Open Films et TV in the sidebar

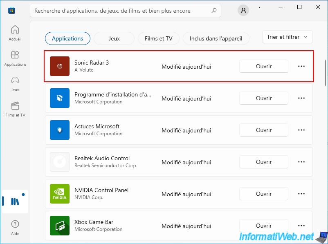coord(15,109)
